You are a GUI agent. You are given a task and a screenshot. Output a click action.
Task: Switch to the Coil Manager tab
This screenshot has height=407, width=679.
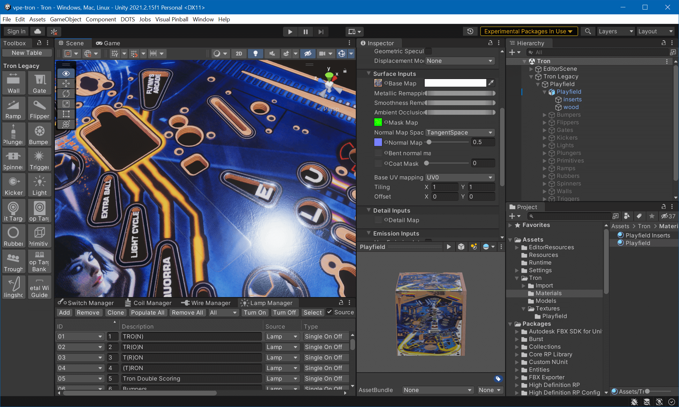click(149, 303)
